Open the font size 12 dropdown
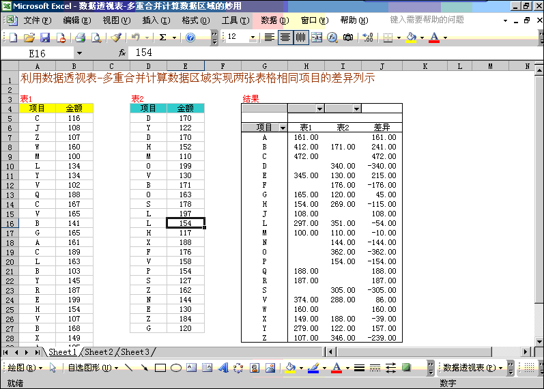544x389 pixels. point(253,38)
